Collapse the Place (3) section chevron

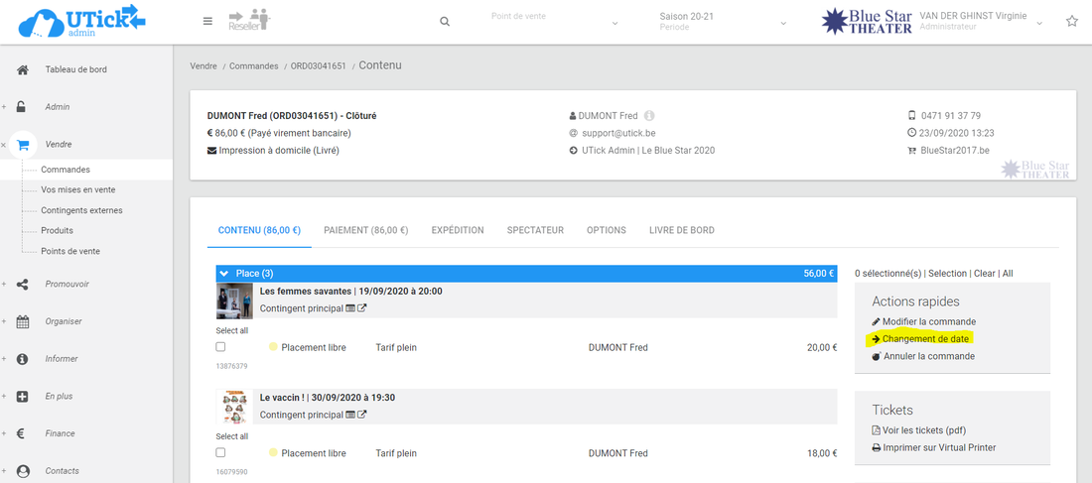click(224, 274)
